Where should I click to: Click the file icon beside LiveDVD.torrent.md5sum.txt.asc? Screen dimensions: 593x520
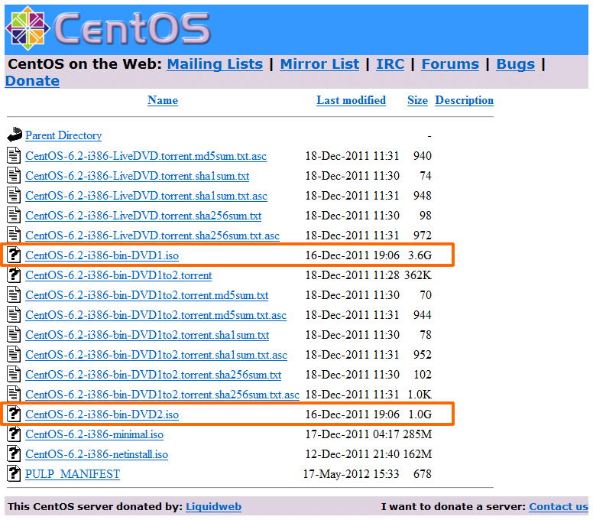[x=14, y=155]
